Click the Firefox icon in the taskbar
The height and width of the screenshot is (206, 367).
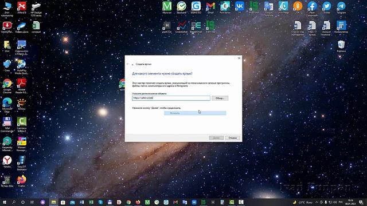(x=138, y=202)
